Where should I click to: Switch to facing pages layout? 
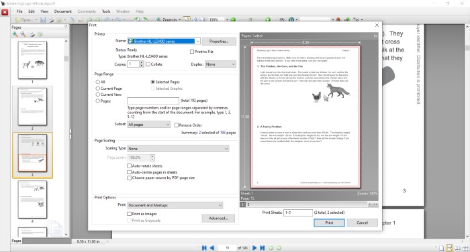click(457, 248)
